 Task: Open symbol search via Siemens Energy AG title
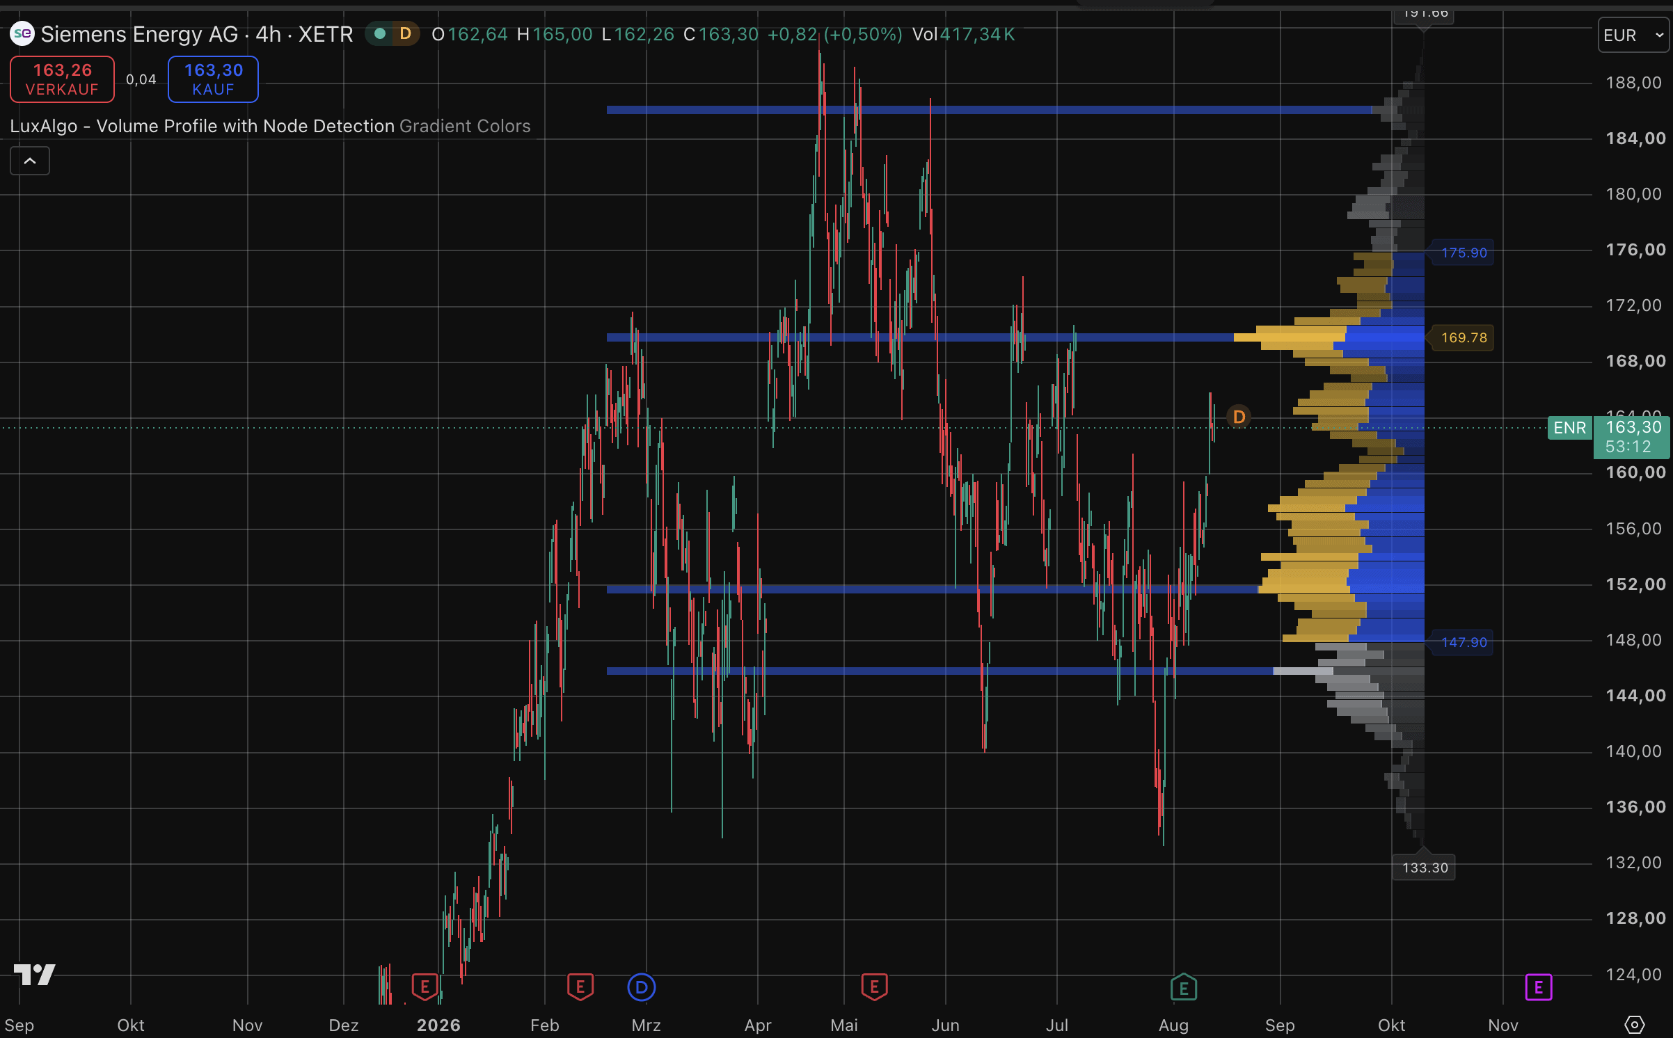click(x=197, y=34)
